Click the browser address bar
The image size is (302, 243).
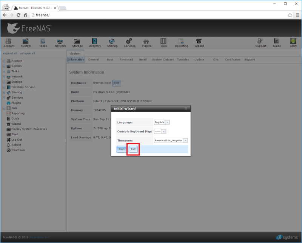159,15
